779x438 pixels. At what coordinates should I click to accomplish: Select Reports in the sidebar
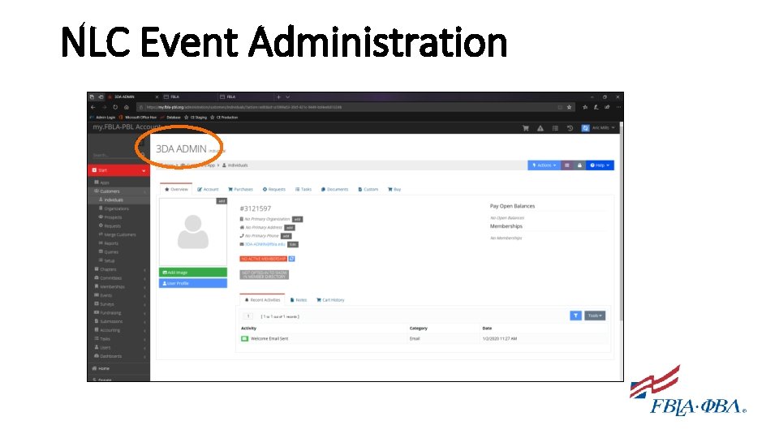(111, 243)
